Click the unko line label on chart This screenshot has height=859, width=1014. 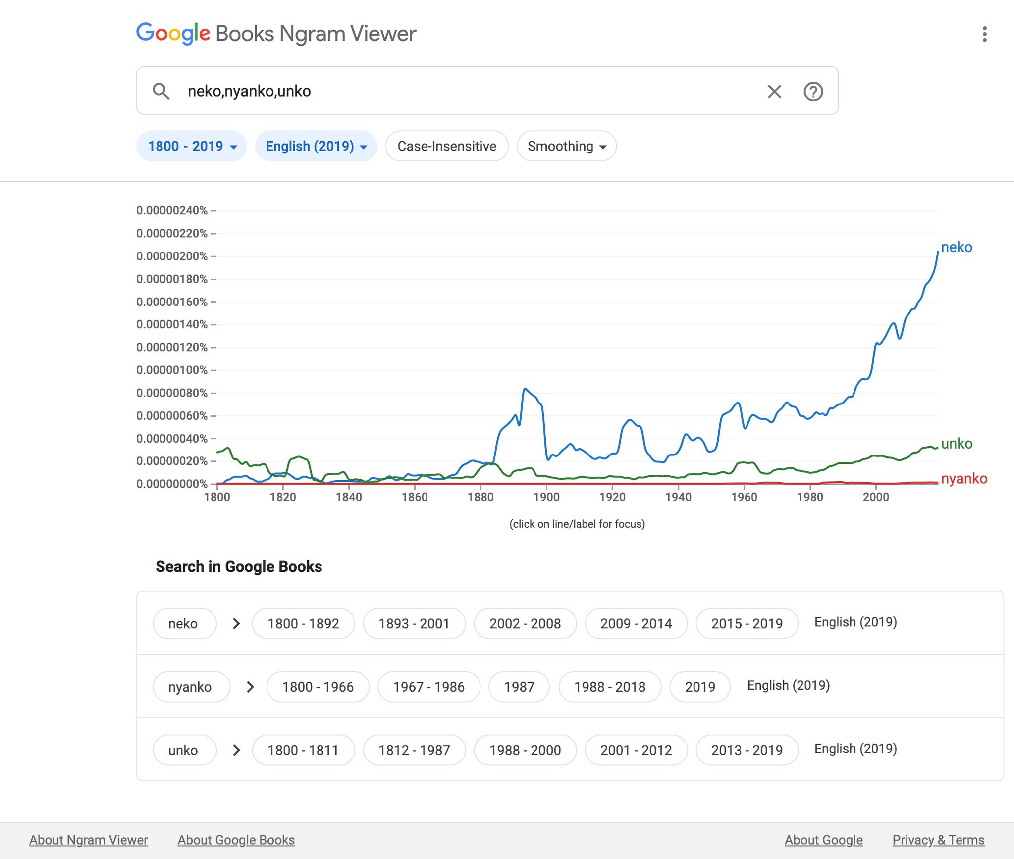[957, 444]
